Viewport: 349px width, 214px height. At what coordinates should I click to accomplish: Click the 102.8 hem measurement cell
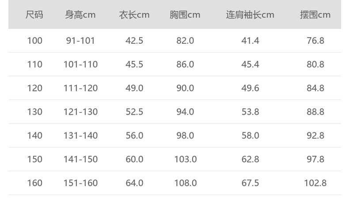click(x=315, y=183)
